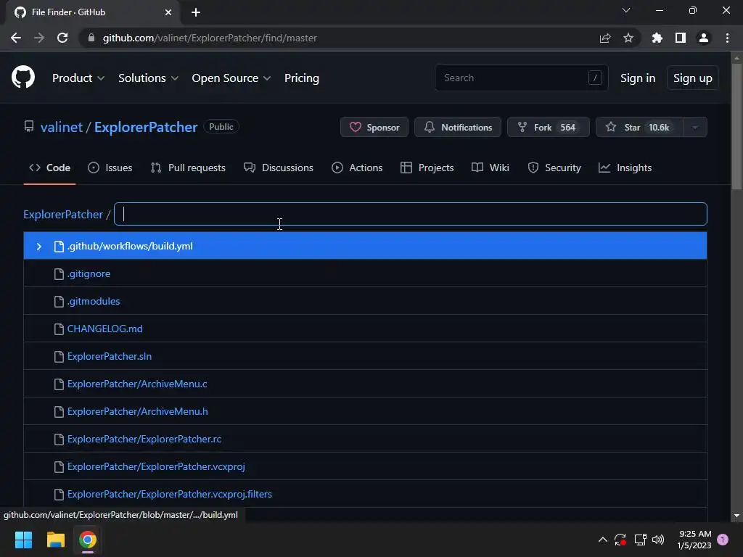
Task: Click the Sign in link
Action: click(638, 78)
